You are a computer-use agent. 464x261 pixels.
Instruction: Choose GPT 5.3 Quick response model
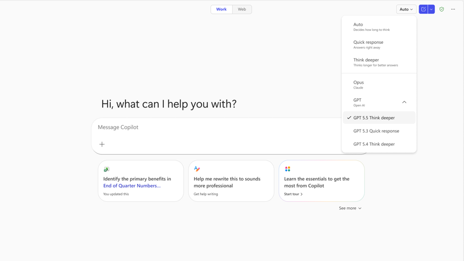(x=376, y=131)
